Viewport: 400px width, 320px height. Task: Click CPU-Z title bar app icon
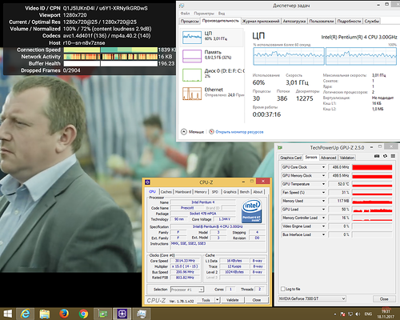tap(147, 182)
